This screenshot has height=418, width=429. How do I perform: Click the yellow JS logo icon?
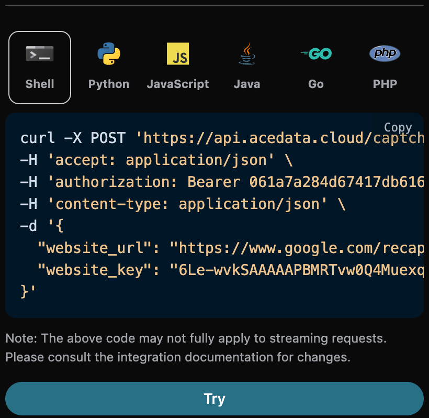point(178,53)
